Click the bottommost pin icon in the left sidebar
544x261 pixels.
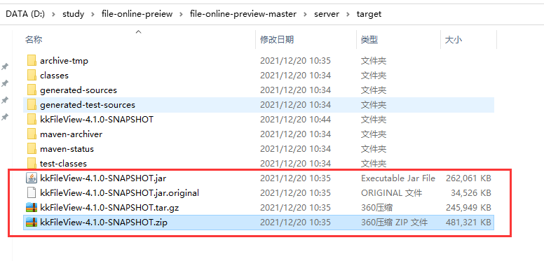[x=5, y=118]
